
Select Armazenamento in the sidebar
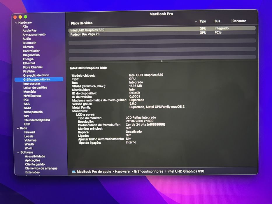point(34,34)
